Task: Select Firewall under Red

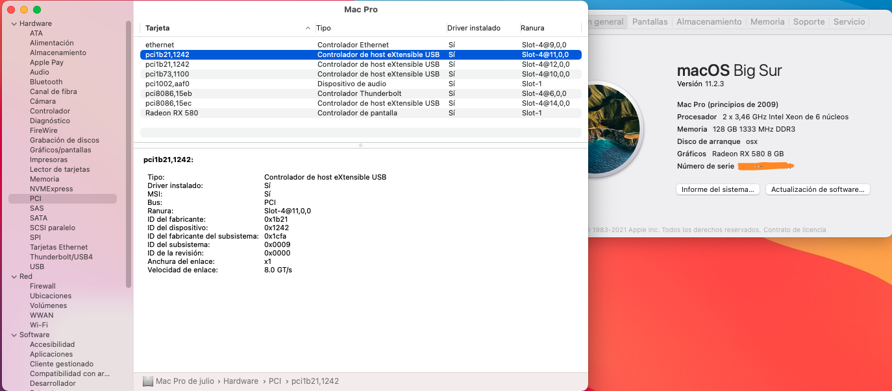Action: click(x=43, y=286)
